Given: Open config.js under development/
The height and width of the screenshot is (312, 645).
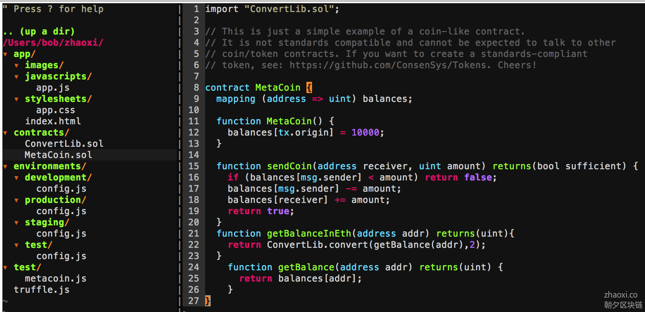Looking at the screenshot, I should (61, 188).
